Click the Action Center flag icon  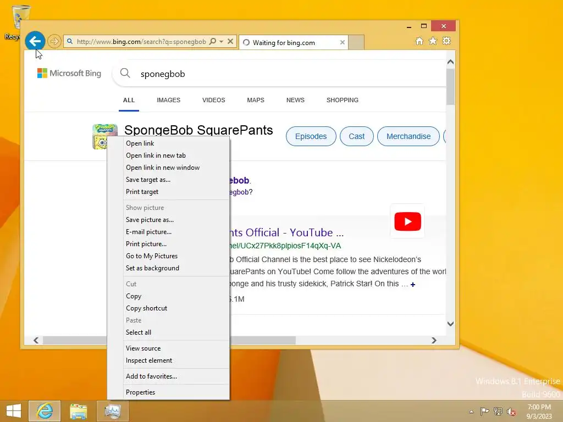coord(484,411)
